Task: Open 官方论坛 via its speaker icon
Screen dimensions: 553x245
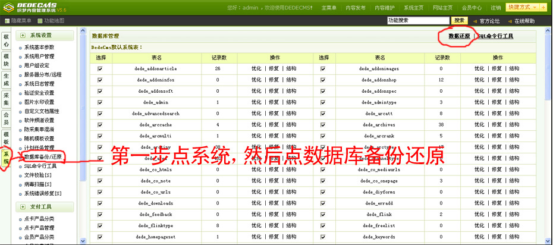Action: click(475, 21)
